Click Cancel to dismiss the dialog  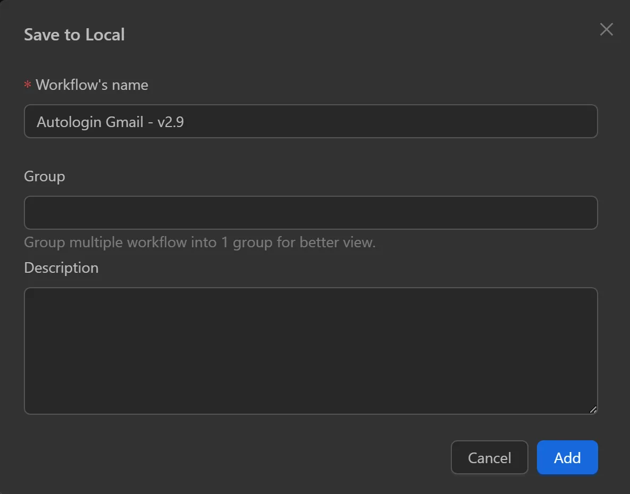489,457
